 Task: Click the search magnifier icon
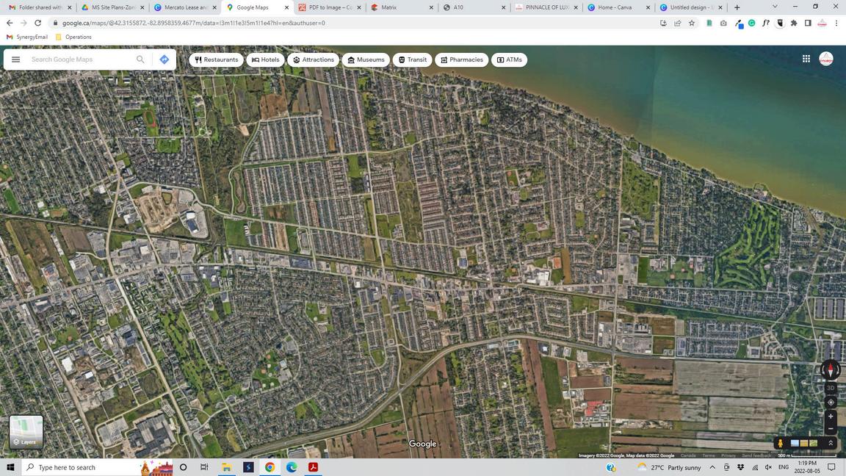pos(140,59)
